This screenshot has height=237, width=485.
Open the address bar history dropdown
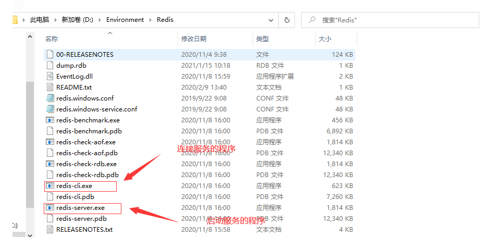271,20
